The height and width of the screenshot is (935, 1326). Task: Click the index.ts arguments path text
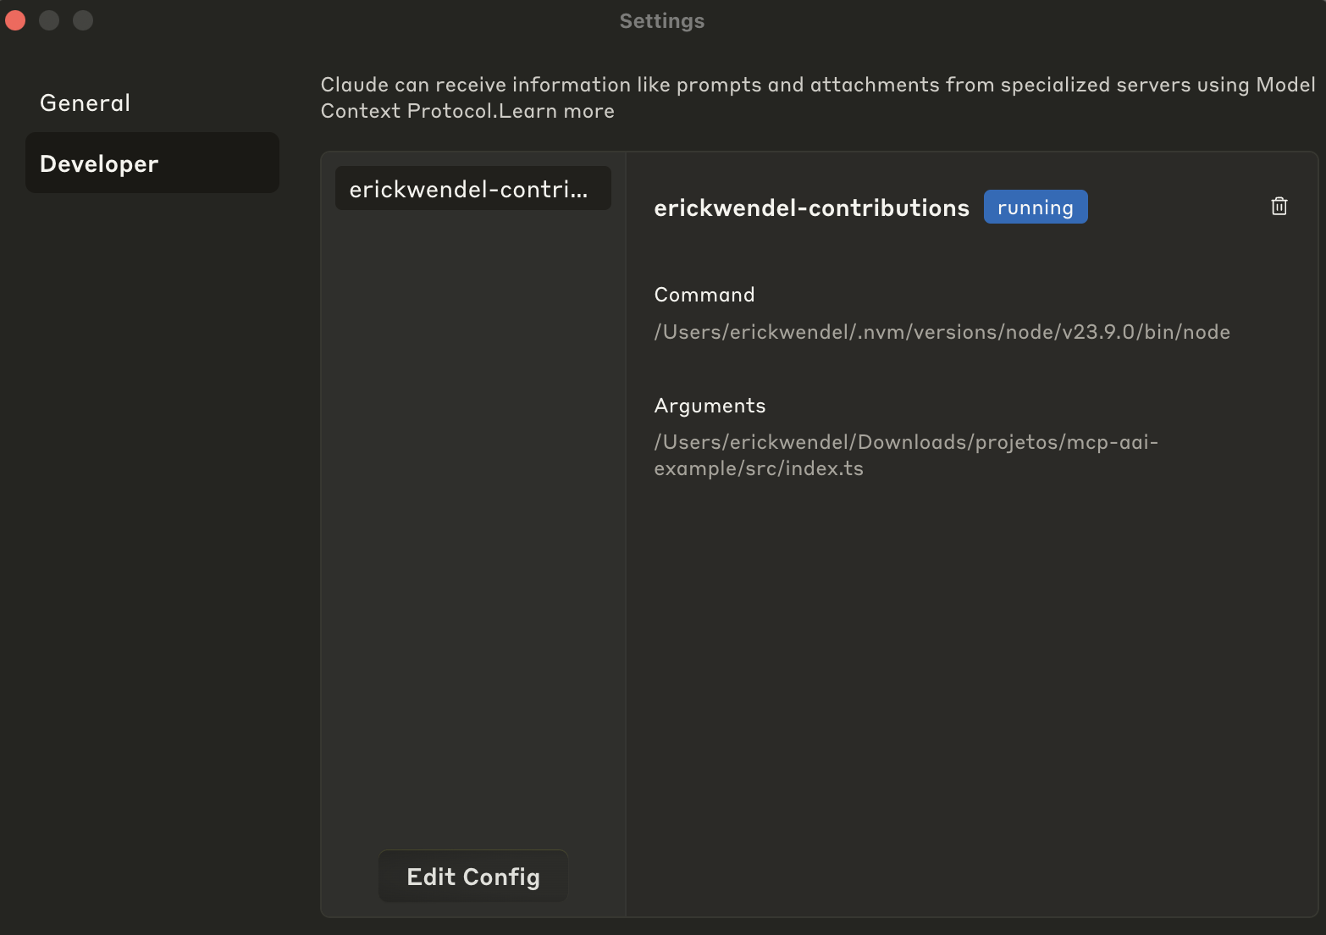pos(905,455)
